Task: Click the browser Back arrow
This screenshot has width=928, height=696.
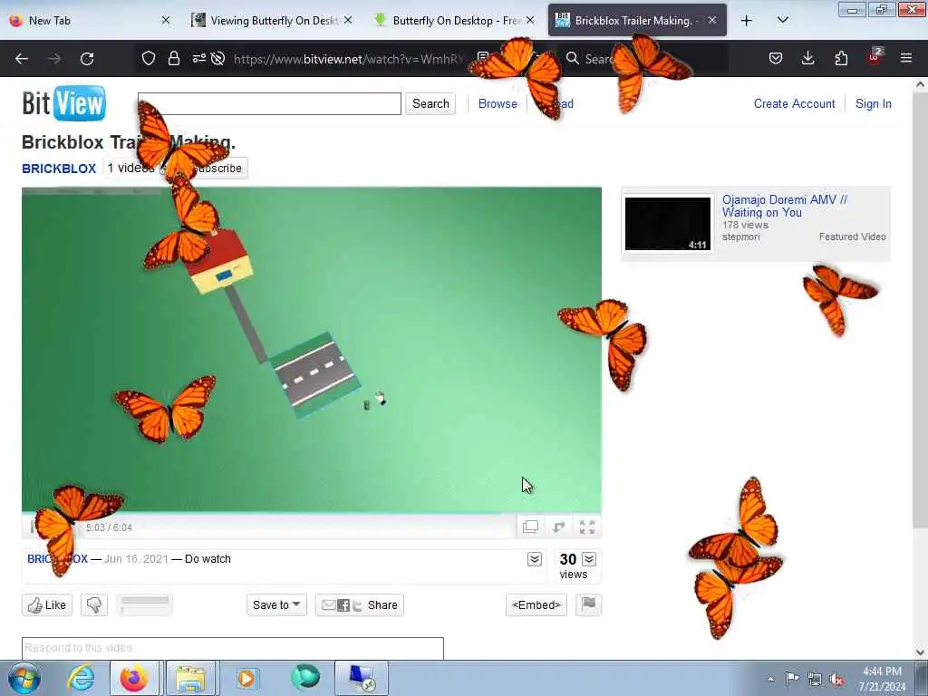Action: point(22,59)
